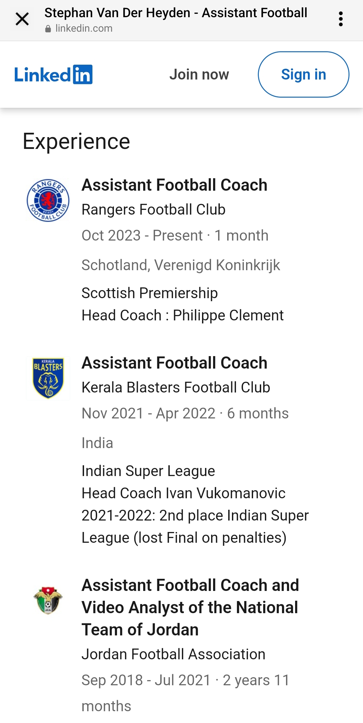Tap the Experience section heading
Image resolution: width=363 pixels, height=723 pixels.
click(x=76, y=142)
